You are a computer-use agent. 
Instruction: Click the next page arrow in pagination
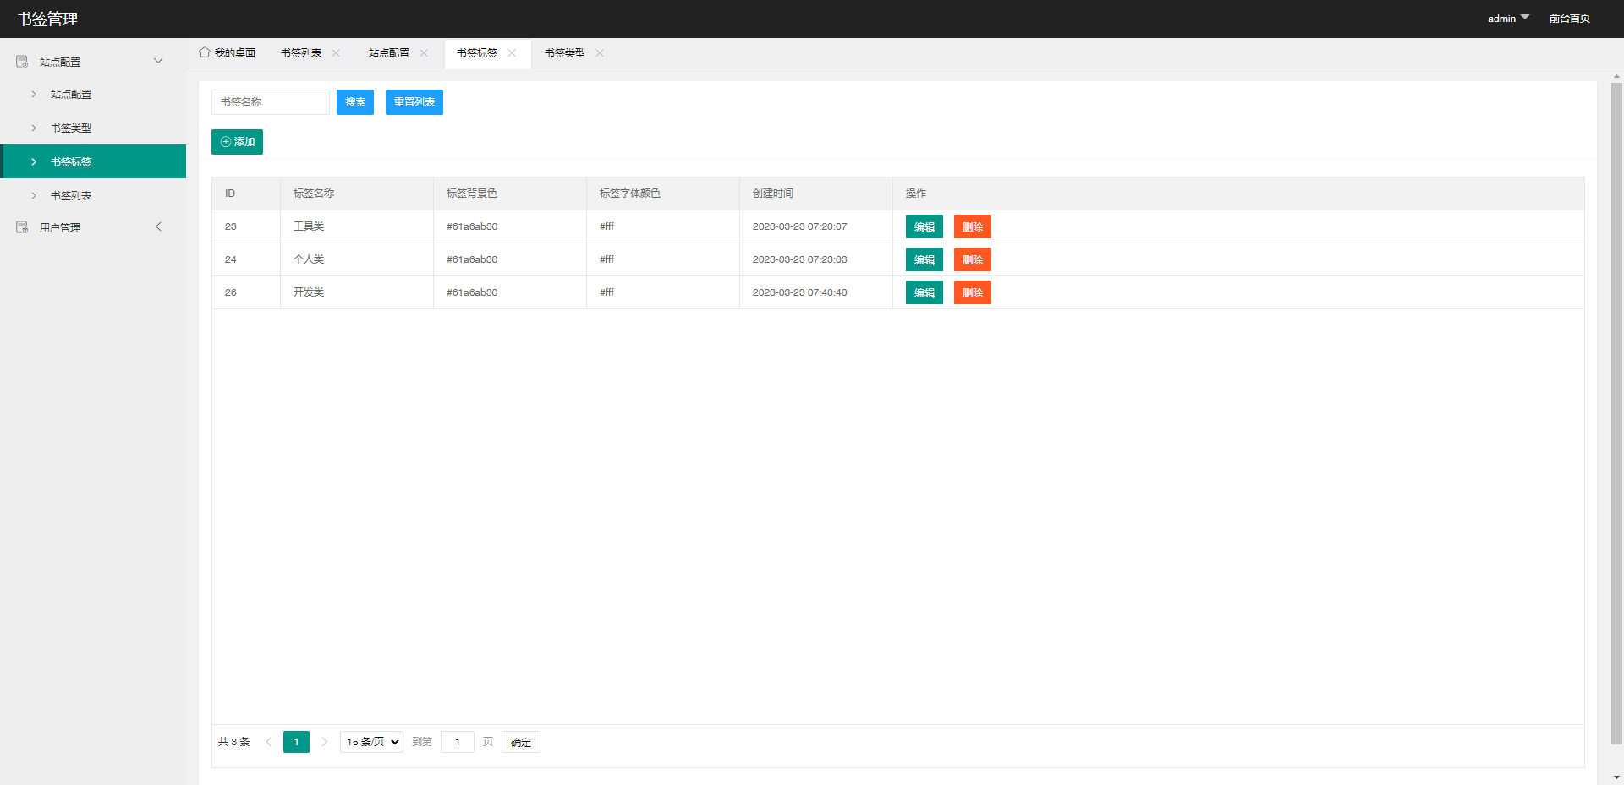click(325, 742)
